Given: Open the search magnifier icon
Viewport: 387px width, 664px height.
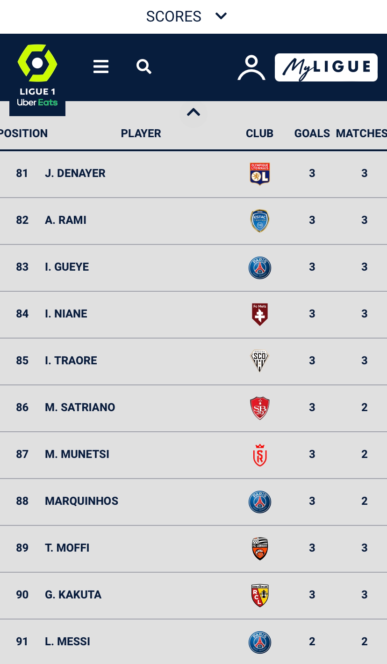Looking at the screenshot, I should tap(144, 66).
